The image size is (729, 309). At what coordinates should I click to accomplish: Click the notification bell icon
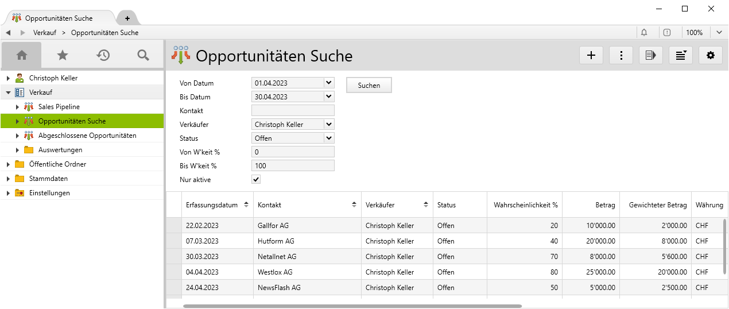pos(644,33)
